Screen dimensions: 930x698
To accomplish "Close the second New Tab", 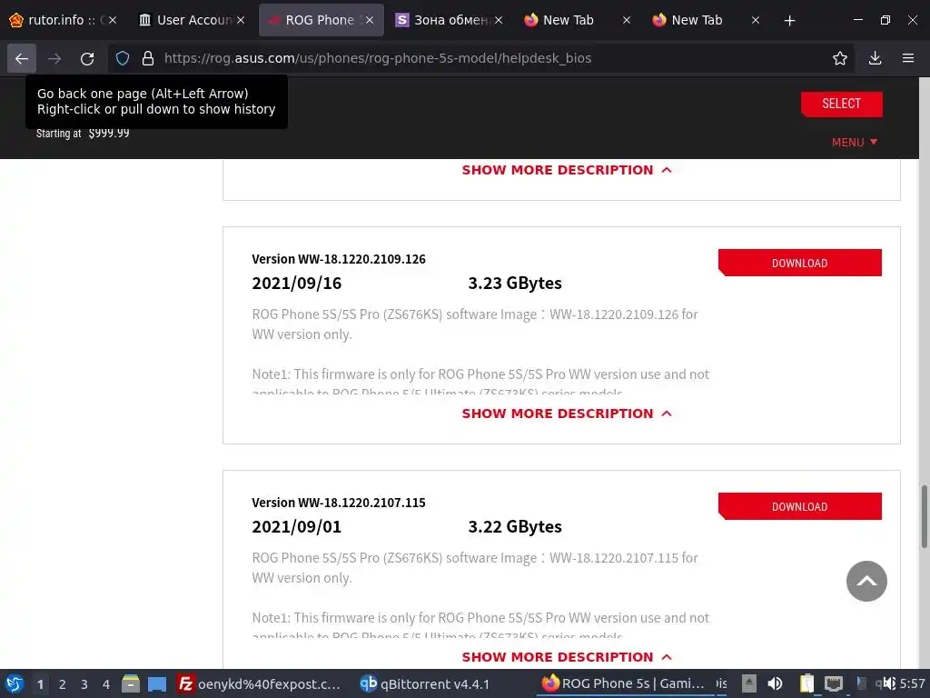I will click(755, 20).
